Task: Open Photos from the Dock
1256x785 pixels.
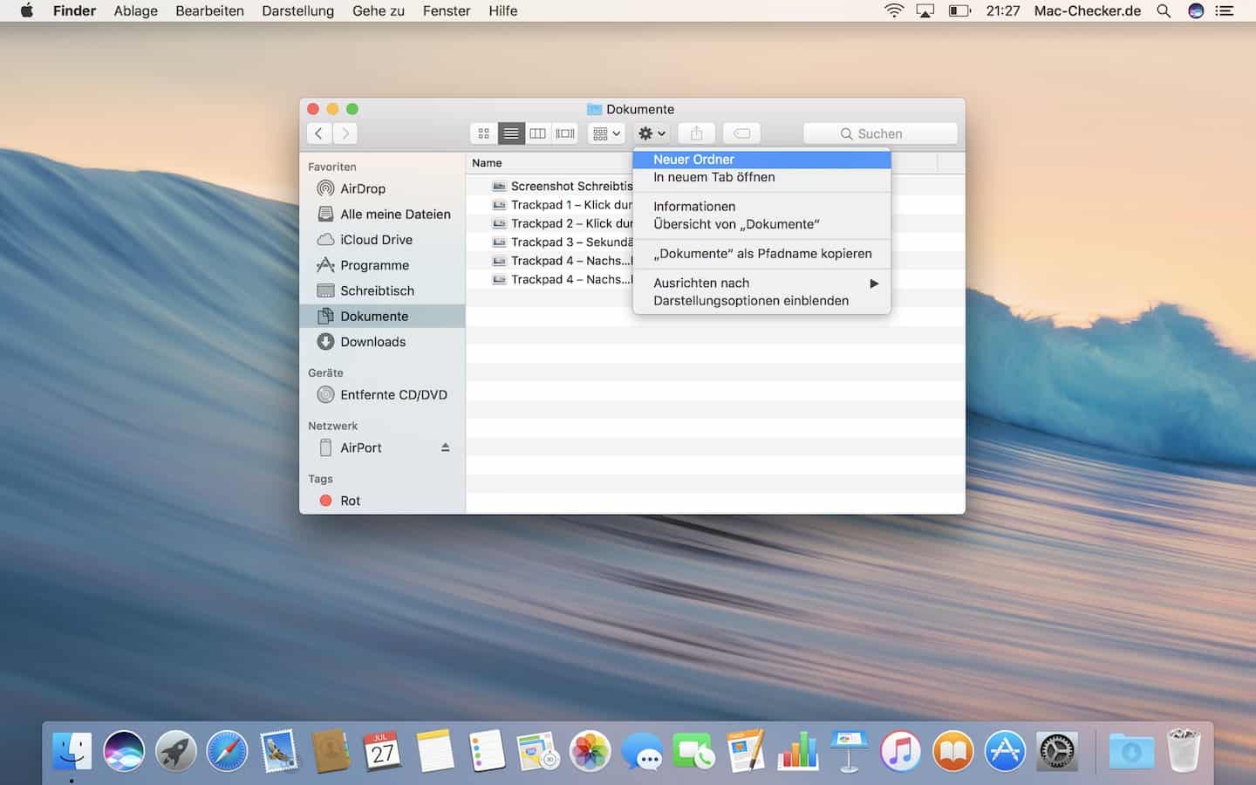Action: (x=590, y=751)
